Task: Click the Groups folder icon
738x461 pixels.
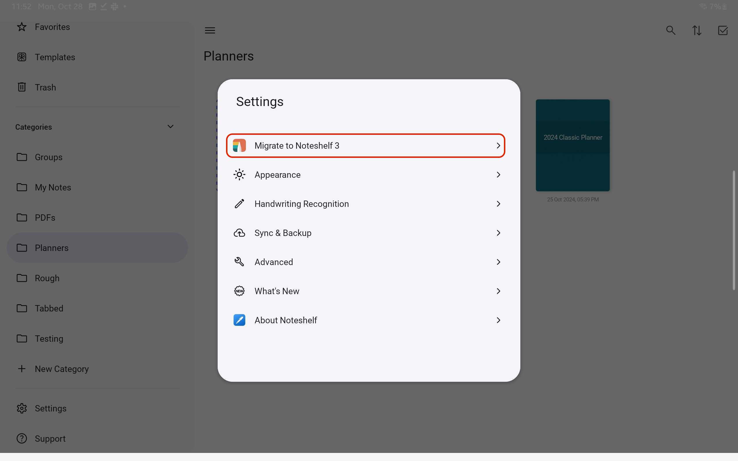Action: point(22,157)
